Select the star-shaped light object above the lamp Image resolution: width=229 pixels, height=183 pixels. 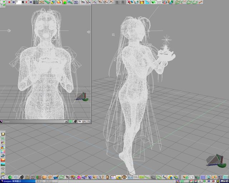coord(166,39)
